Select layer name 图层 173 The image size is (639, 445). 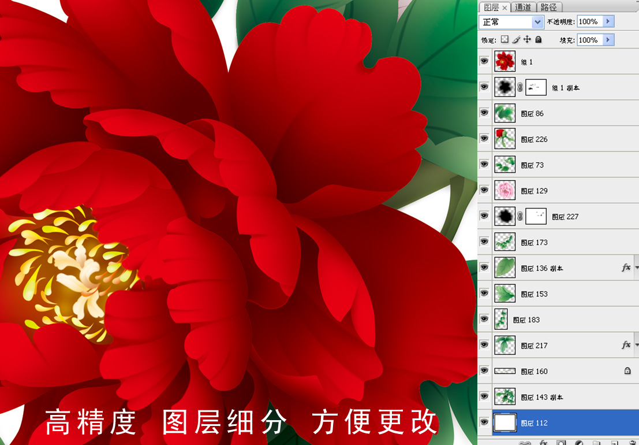534,242
